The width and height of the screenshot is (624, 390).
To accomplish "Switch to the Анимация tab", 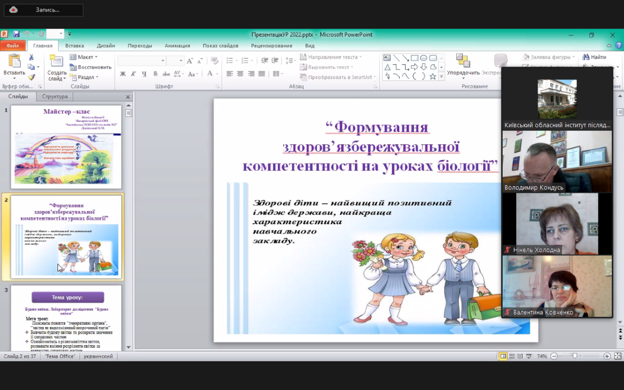I will 177,45.
